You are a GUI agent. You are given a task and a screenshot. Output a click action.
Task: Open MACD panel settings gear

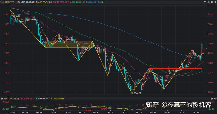pyautogui.click(x=215, y=98)
